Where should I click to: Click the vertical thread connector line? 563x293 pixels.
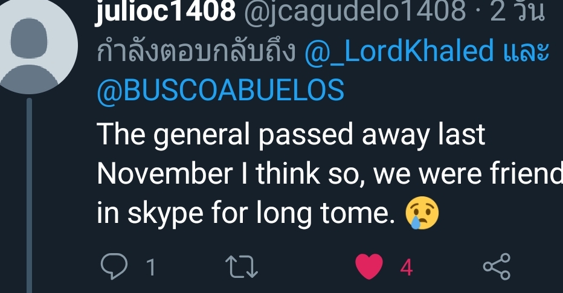click(29, 193)
